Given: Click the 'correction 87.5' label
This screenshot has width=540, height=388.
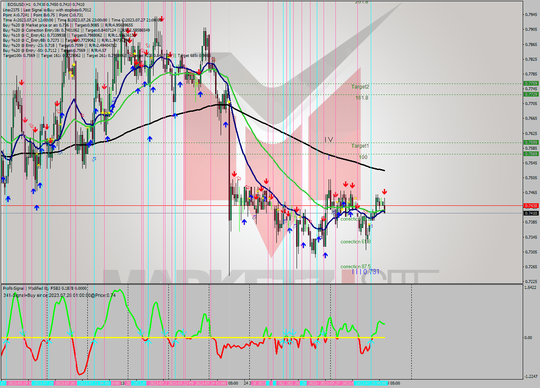Looking at the screenshot, I should coord(356,267).
